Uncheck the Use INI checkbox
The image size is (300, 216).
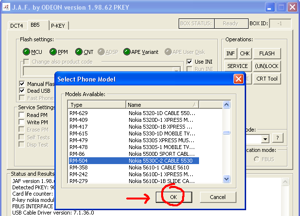coord(189,62)
